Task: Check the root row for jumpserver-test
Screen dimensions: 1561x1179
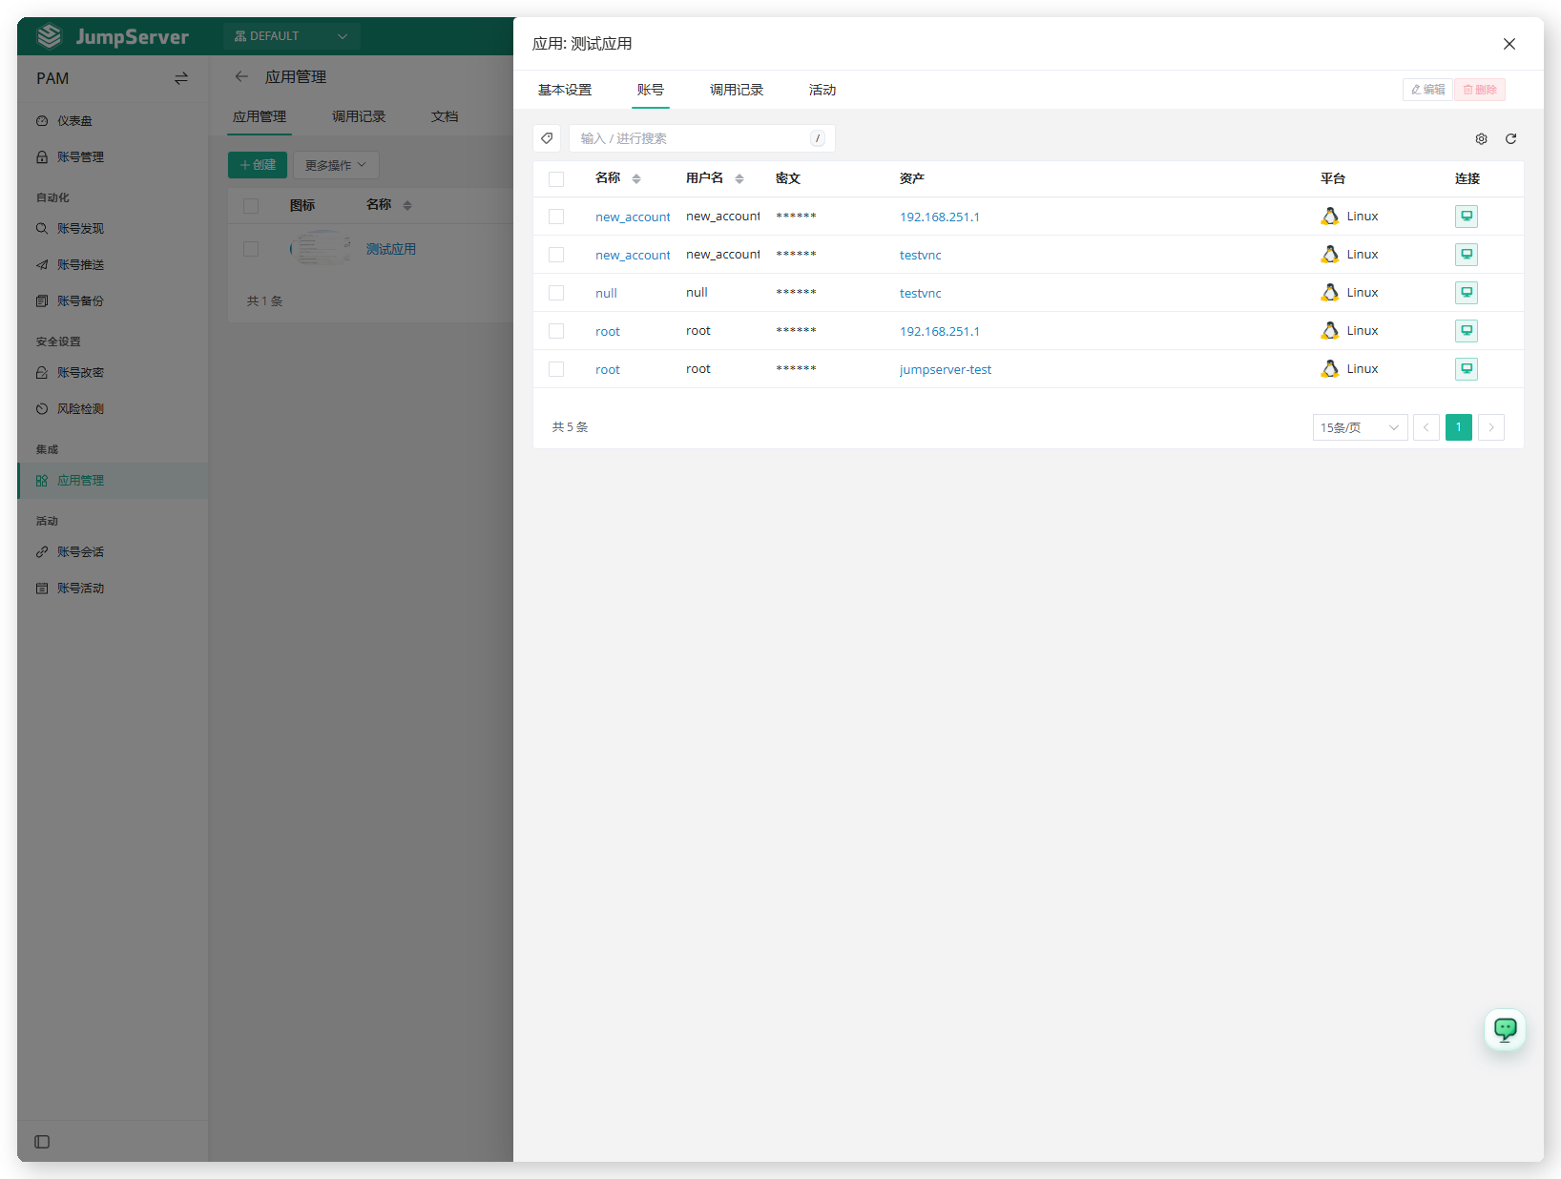Action: [556, 369]
